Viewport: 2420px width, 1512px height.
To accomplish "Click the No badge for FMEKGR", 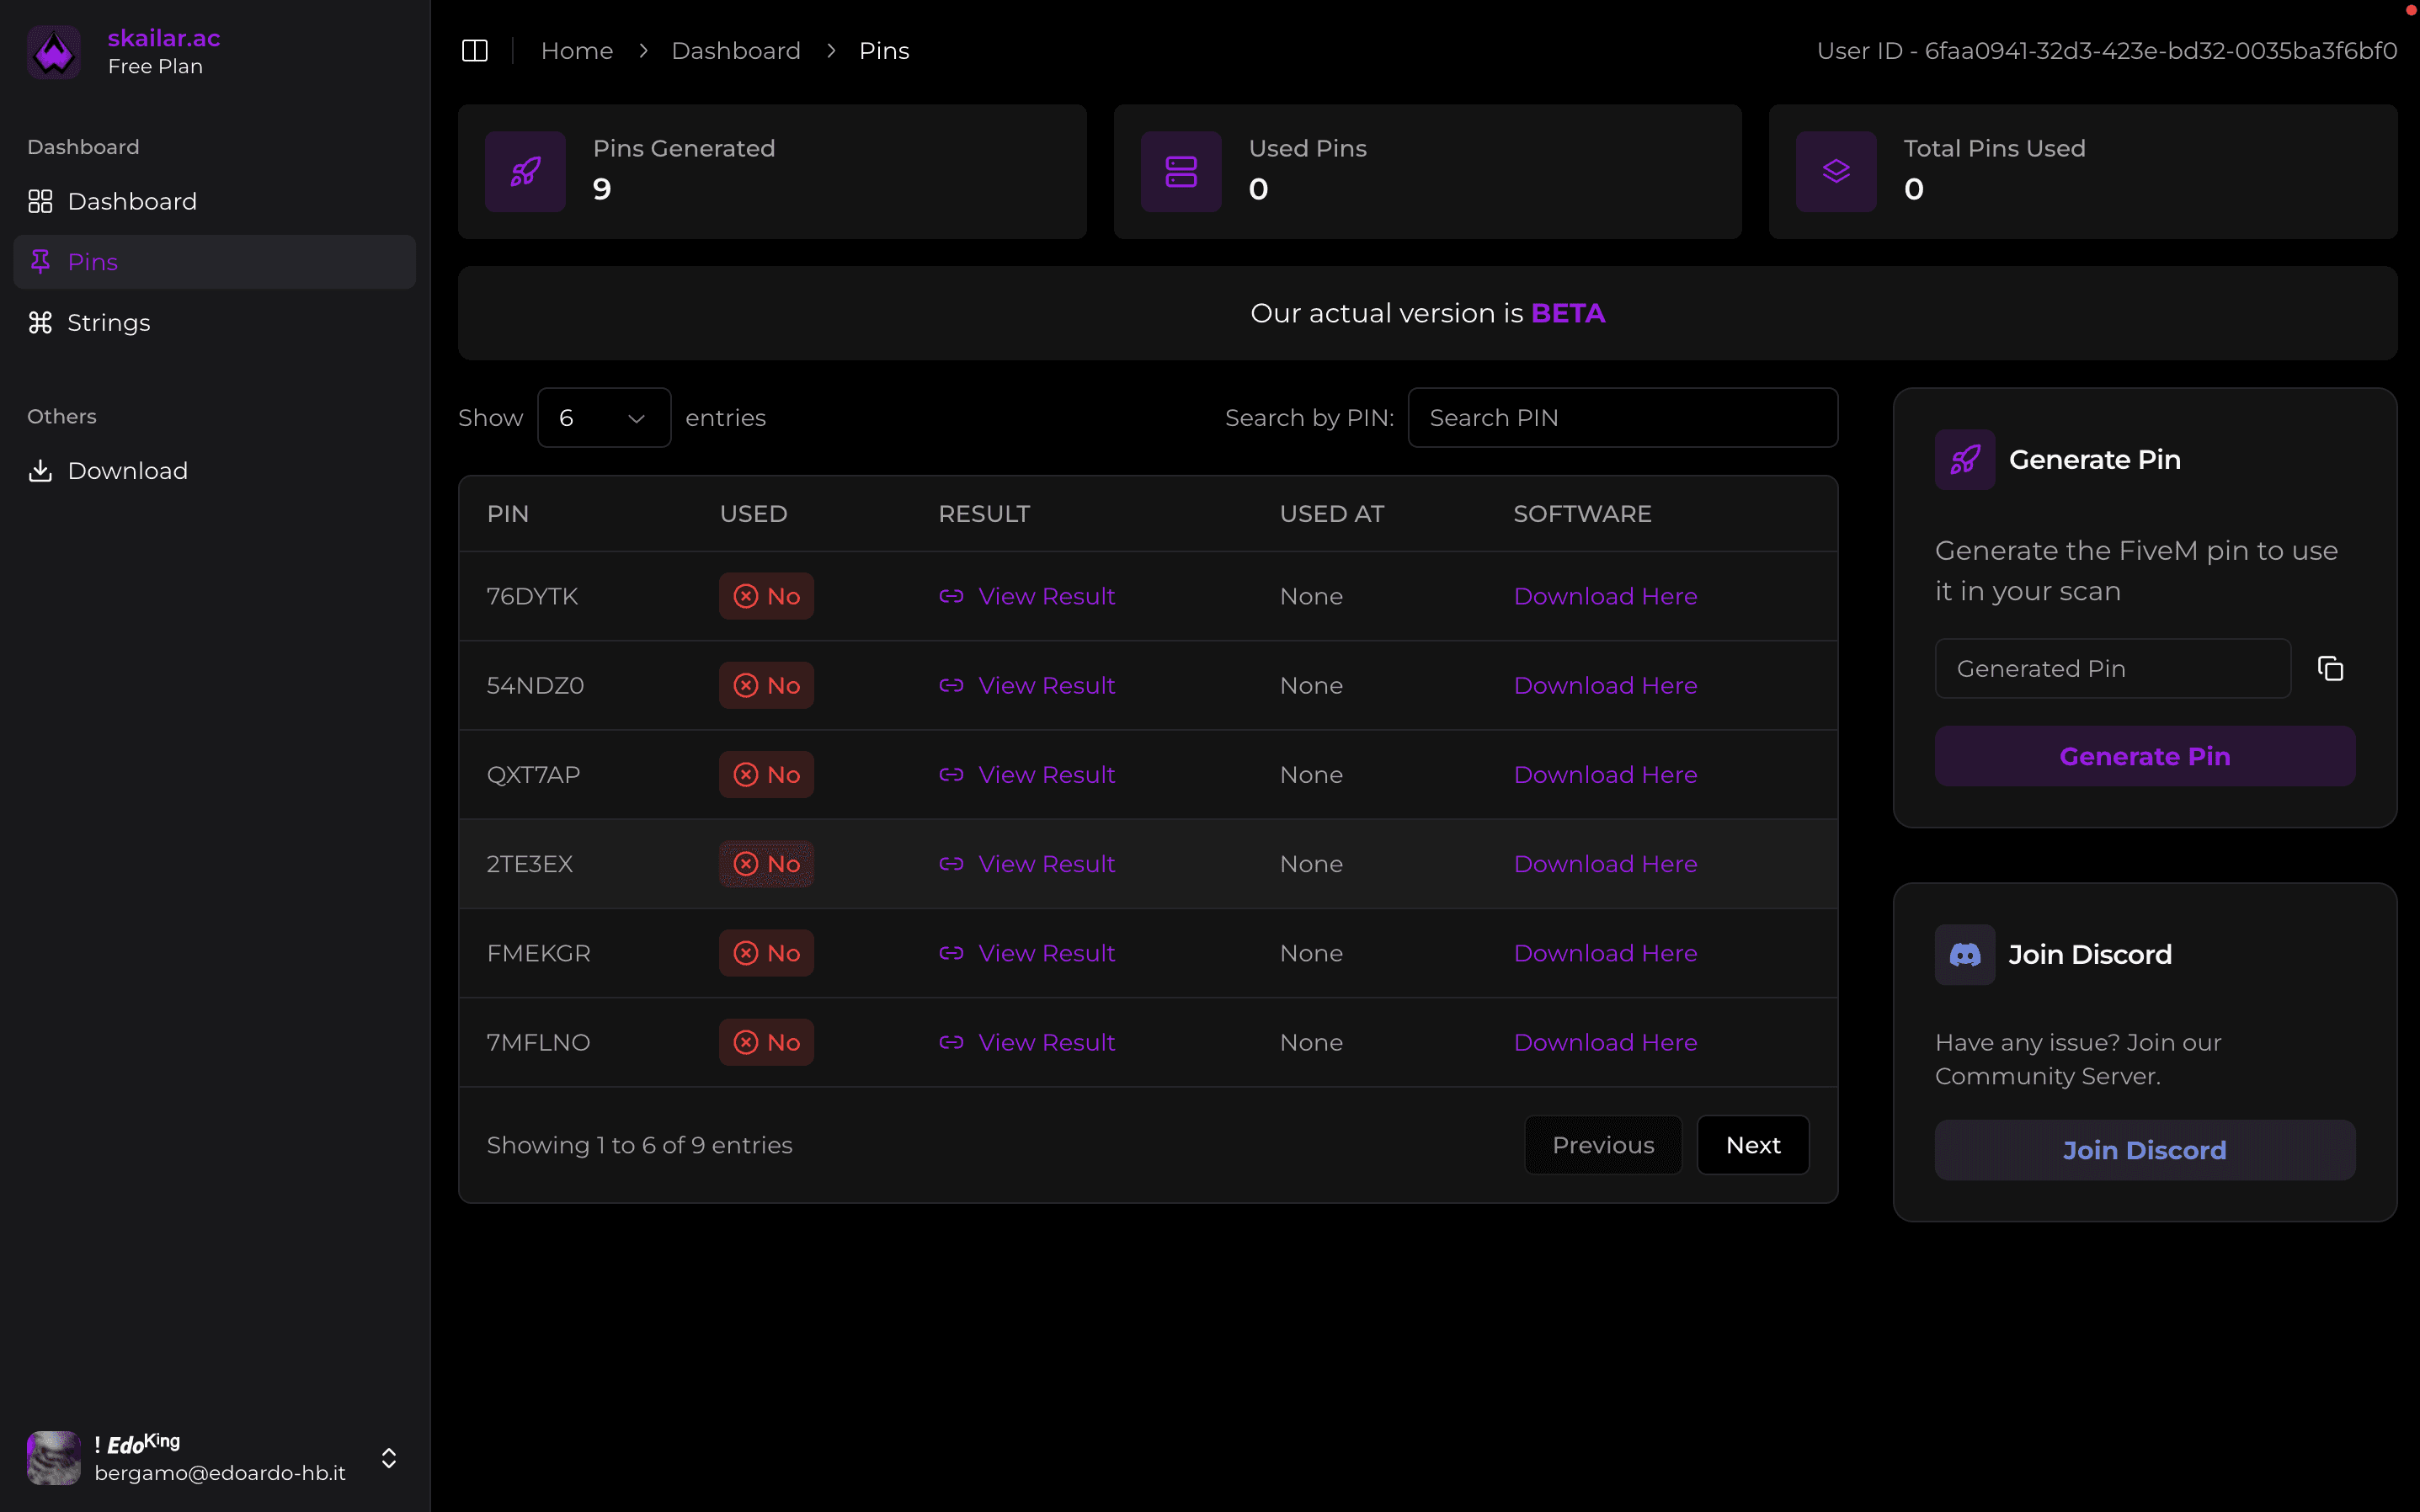I will click(x=766, y=953).
